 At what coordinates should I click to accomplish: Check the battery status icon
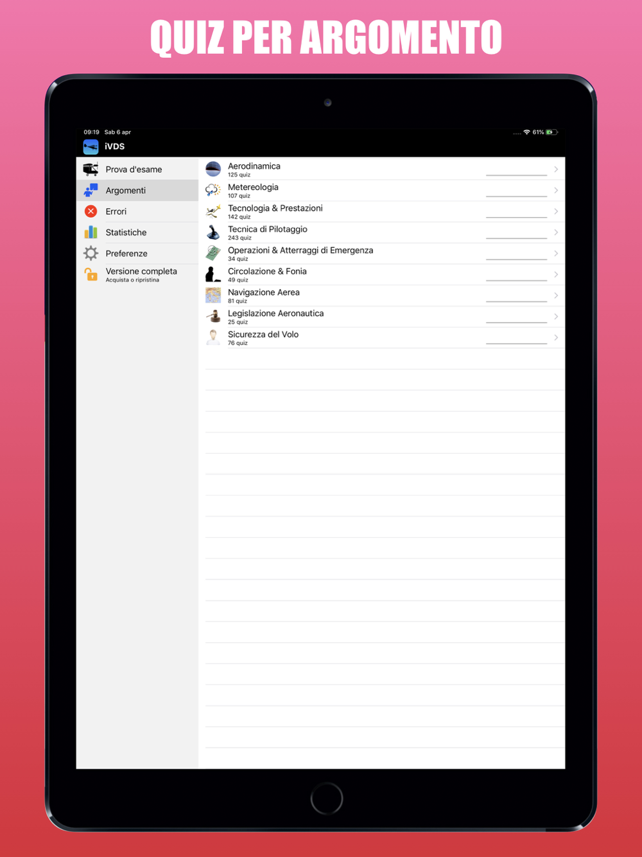[x=551, y=132]
